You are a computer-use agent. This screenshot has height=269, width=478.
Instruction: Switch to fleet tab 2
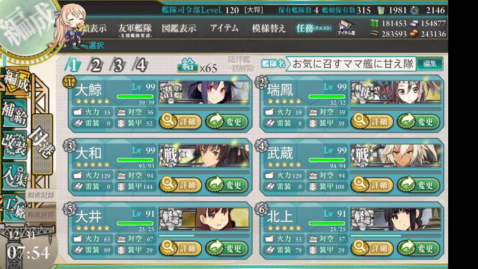pos(95,66)
